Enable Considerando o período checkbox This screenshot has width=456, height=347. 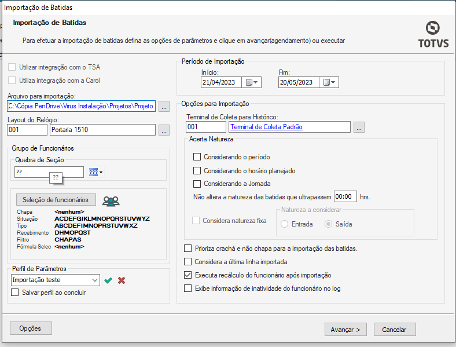pos(197,157)
